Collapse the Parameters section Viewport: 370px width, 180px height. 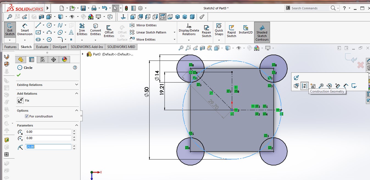coord(77,125)
